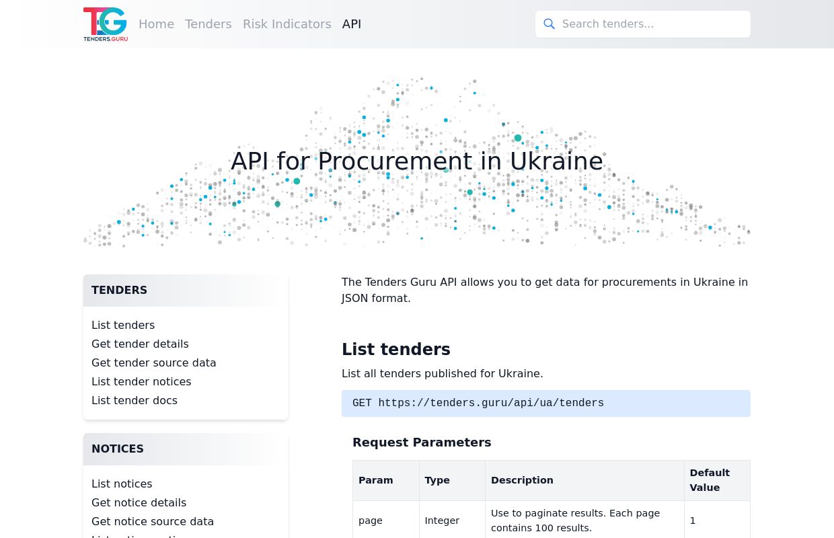The height and width of the screenshot is (538, 834).
Task: Open Get notice source data link
Action: 153,522
